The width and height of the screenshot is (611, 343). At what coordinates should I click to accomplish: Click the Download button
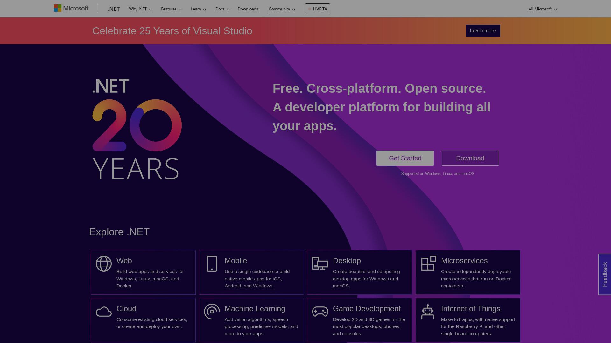click(x=470, y=158)
